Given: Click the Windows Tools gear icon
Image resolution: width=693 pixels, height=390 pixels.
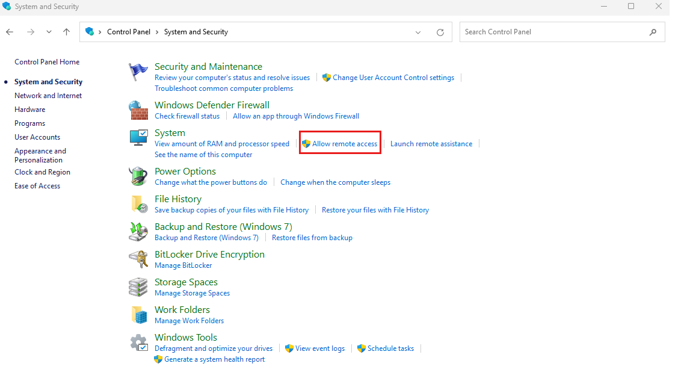Looking at the screenshot, I should point(138,342).
